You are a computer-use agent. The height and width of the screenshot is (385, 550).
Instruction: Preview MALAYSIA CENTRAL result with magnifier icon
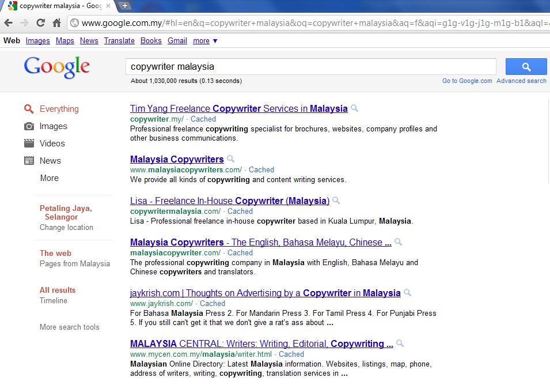pyautogui.click(x=400, y=344)
